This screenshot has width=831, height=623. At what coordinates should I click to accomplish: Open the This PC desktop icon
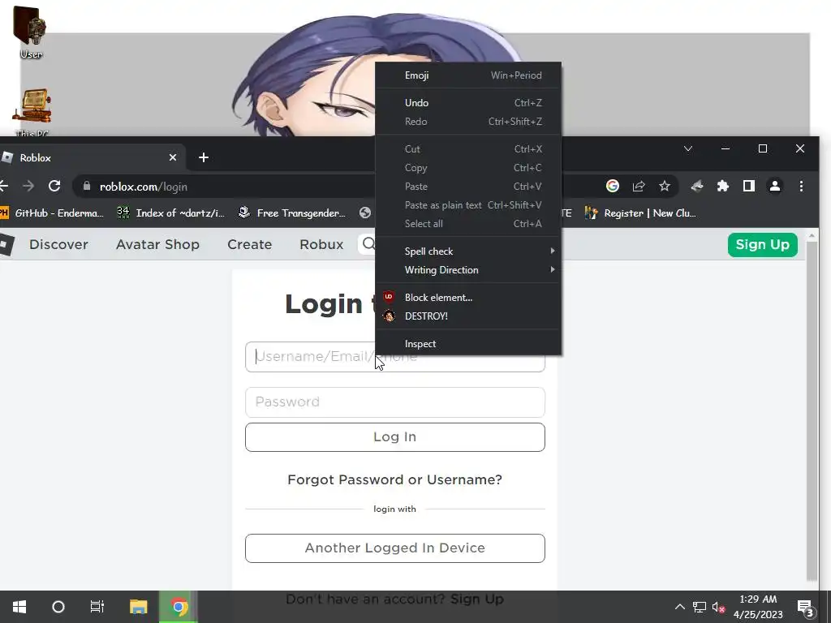[32, 112]
